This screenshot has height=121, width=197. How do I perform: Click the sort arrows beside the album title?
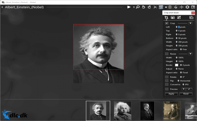(2, 7)
